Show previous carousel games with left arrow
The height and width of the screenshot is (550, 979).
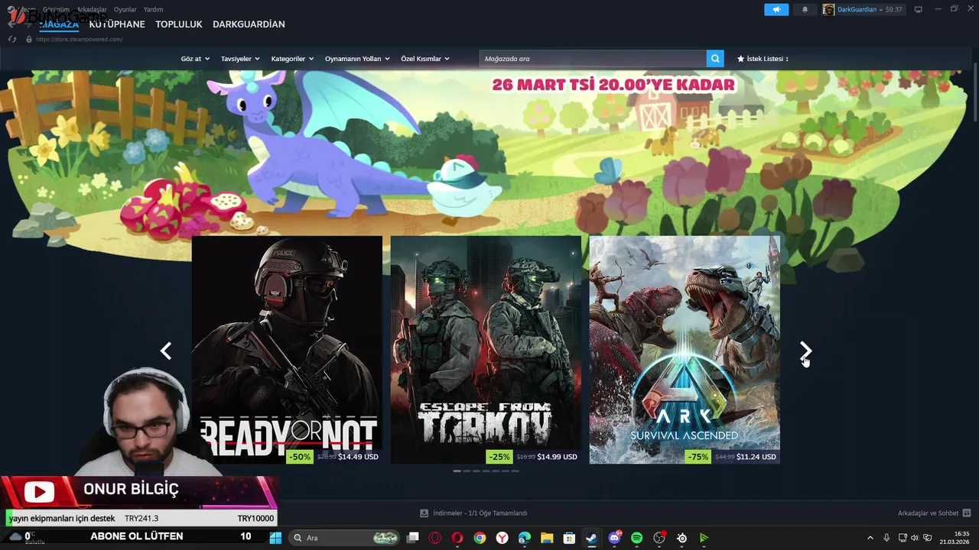pos(166,351)
